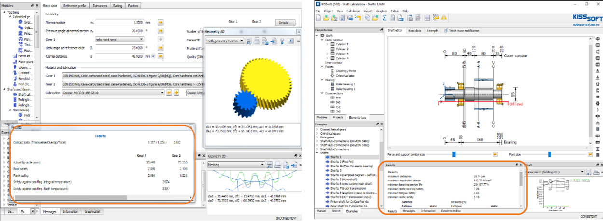Click the play animation icon in Geometry 3D toolbar
The image size is (603, 221).
click(x=290, y=41)
